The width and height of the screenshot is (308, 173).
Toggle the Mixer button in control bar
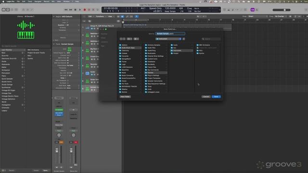click(27, 10)
